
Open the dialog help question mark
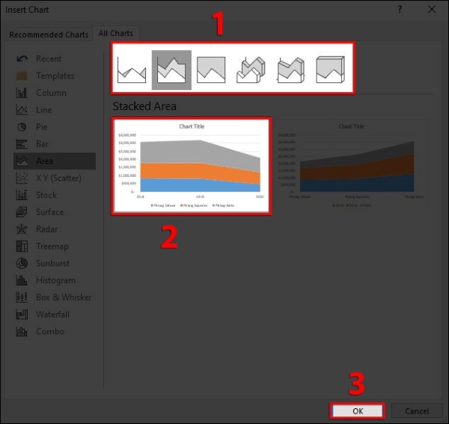[400, 10]
